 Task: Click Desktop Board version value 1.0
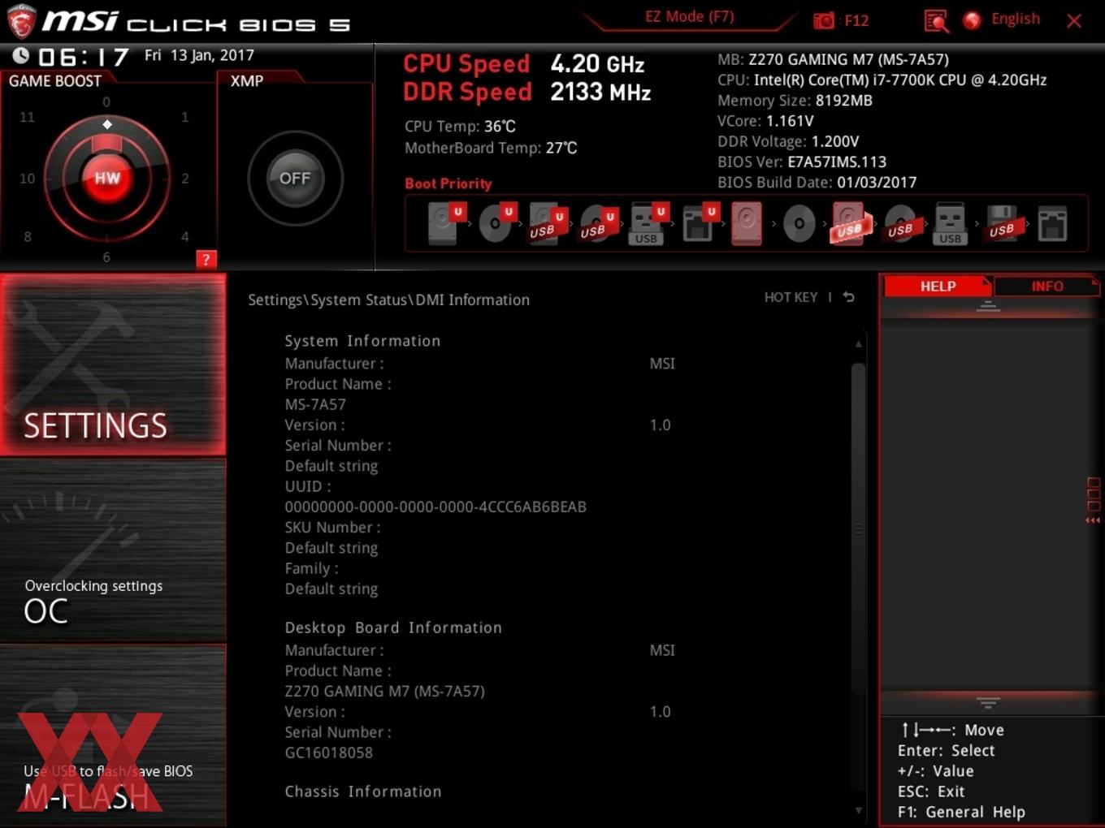point(660,712)
